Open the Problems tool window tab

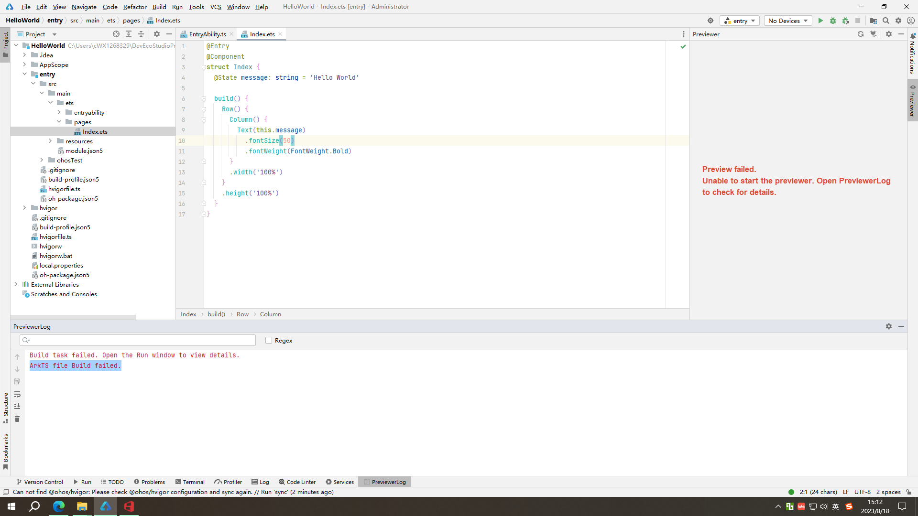coord(149,482)
